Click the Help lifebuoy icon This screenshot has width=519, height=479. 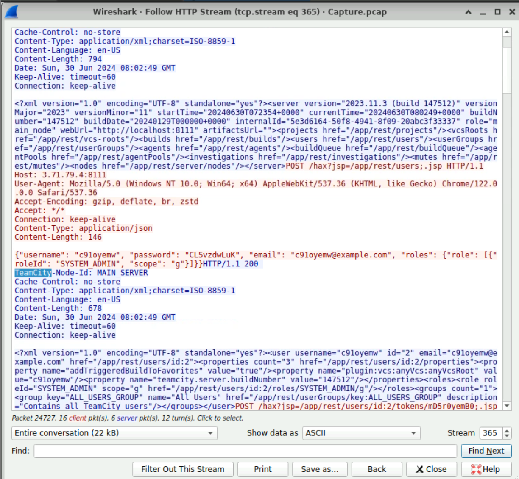[x=476, y=469]
